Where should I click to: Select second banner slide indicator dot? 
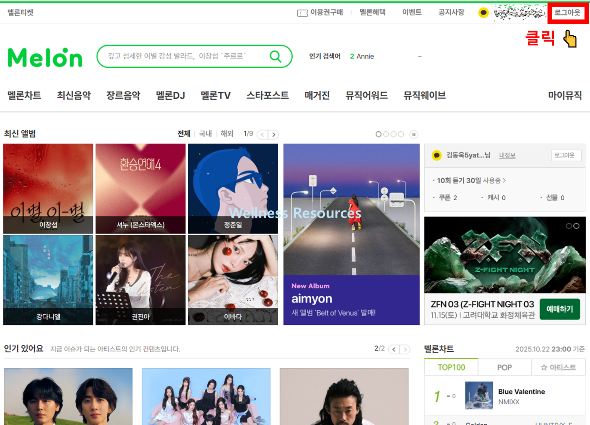386,134
